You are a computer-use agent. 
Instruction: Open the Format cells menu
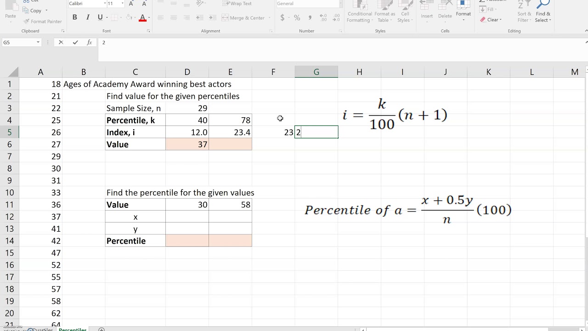tap(463, 11)
